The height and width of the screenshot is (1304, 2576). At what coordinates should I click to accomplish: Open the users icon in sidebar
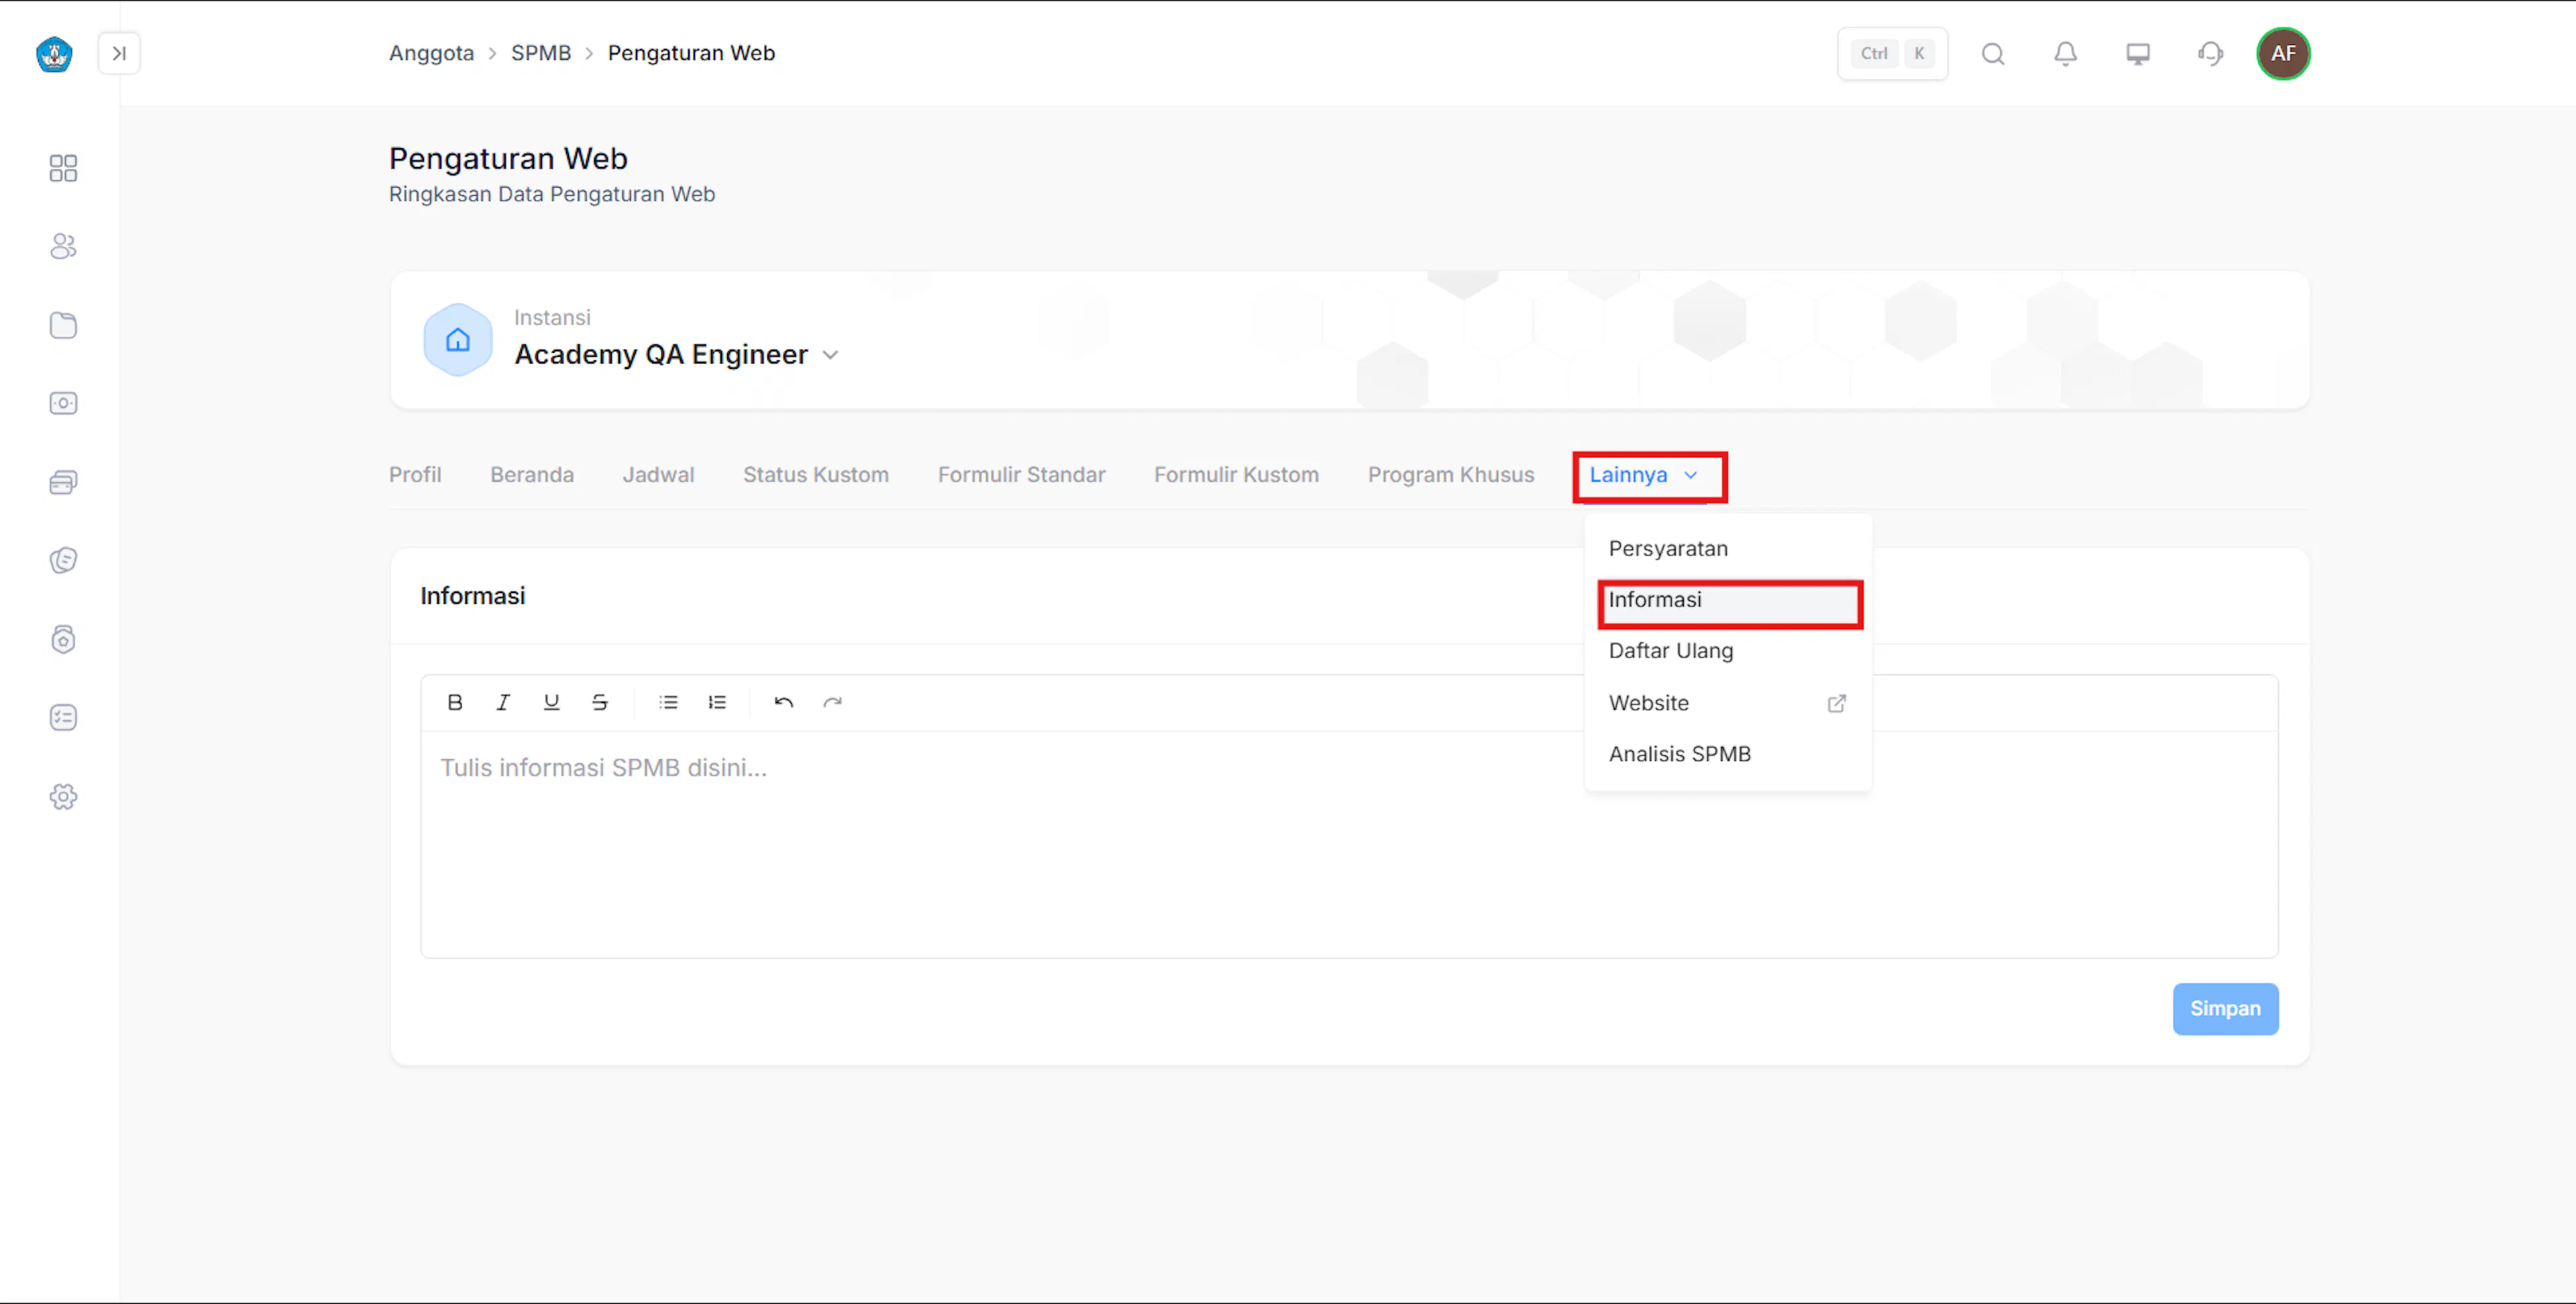click(63, 246)
